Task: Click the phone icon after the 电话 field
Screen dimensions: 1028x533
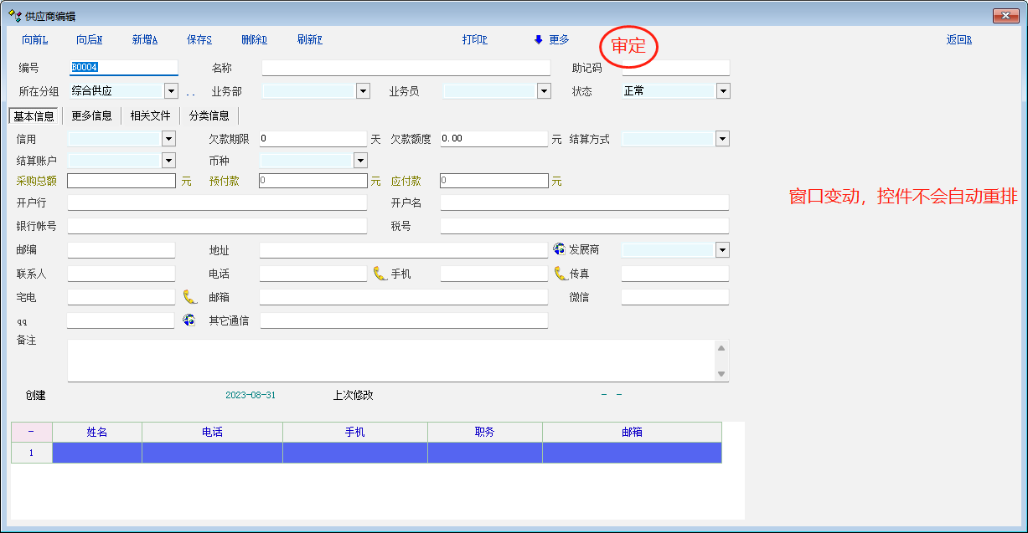Action: [x=380, y=274]
